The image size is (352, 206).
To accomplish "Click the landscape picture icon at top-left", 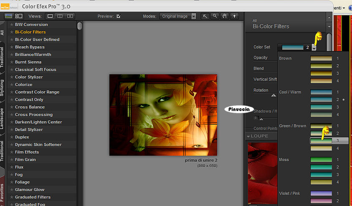I will (8, 16).
